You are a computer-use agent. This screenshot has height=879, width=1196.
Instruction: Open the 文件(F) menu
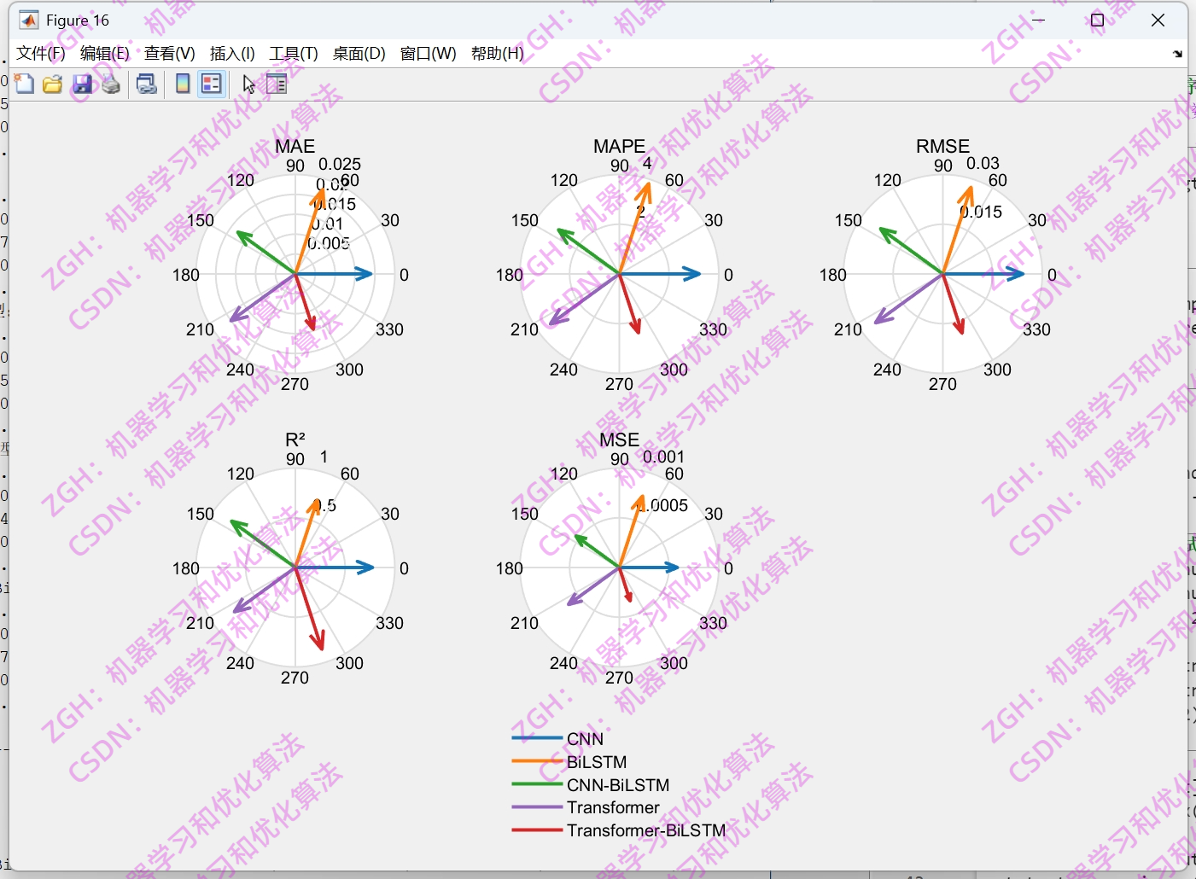39,53
